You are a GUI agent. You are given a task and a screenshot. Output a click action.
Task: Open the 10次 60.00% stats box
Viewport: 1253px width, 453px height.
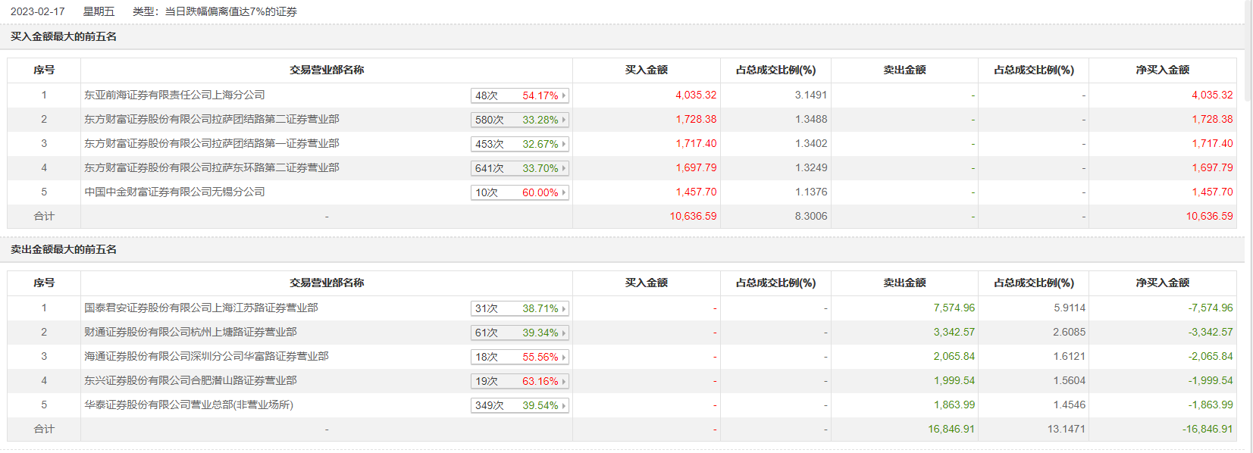click(518, 192)
